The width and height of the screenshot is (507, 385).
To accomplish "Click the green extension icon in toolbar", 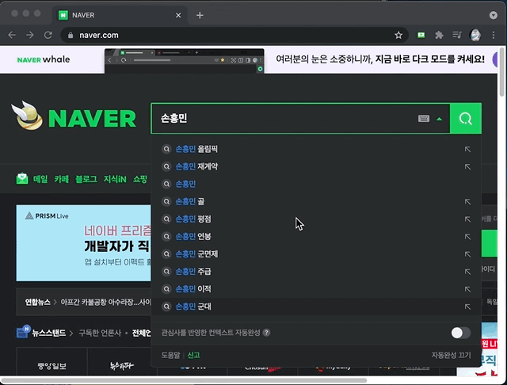I will coord(421,35).
